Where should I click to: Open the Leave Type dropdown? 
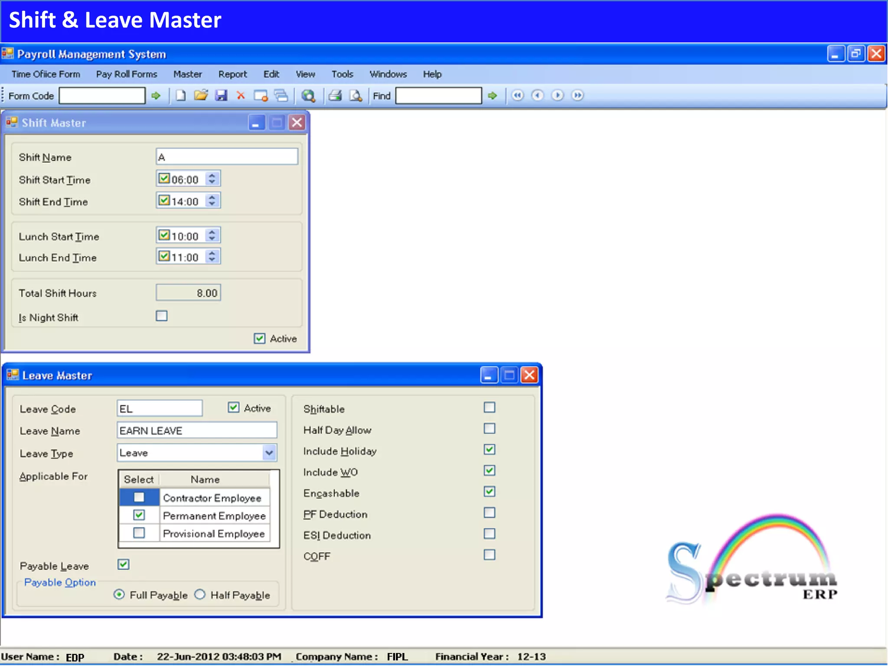coord(269,453)
